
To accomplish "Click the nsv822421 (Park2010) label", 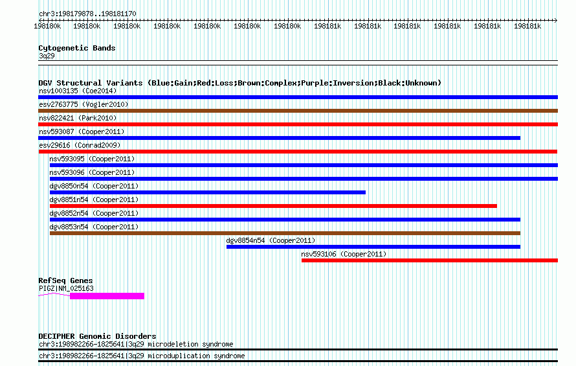I will point(78,118).
